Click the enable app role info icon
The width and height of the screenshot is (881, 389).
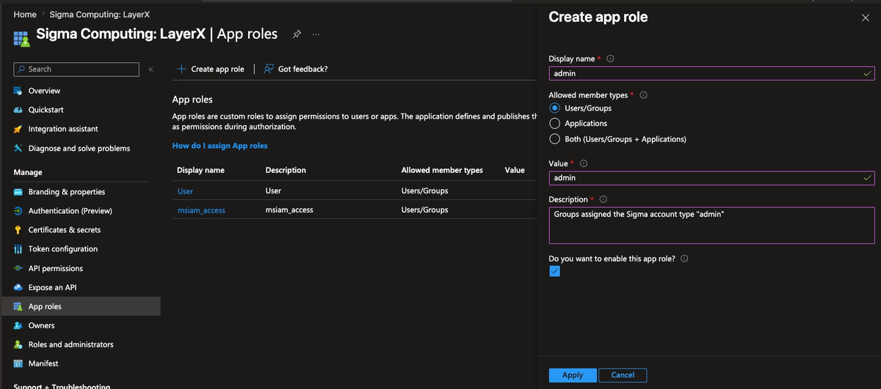point(684,259)
